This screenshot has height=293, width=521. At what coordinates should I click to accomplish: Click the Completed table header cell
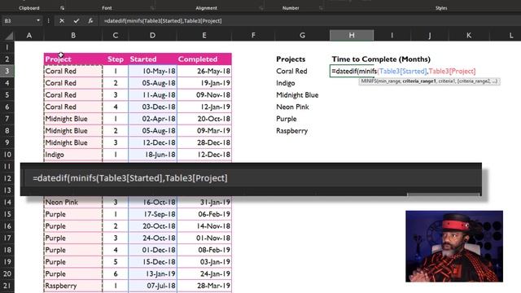(204, 59)
